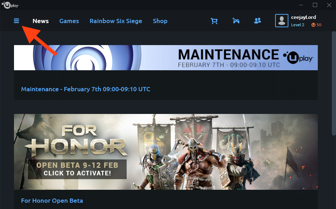Open the hamburger menu
336x209 pixels.
16,21
